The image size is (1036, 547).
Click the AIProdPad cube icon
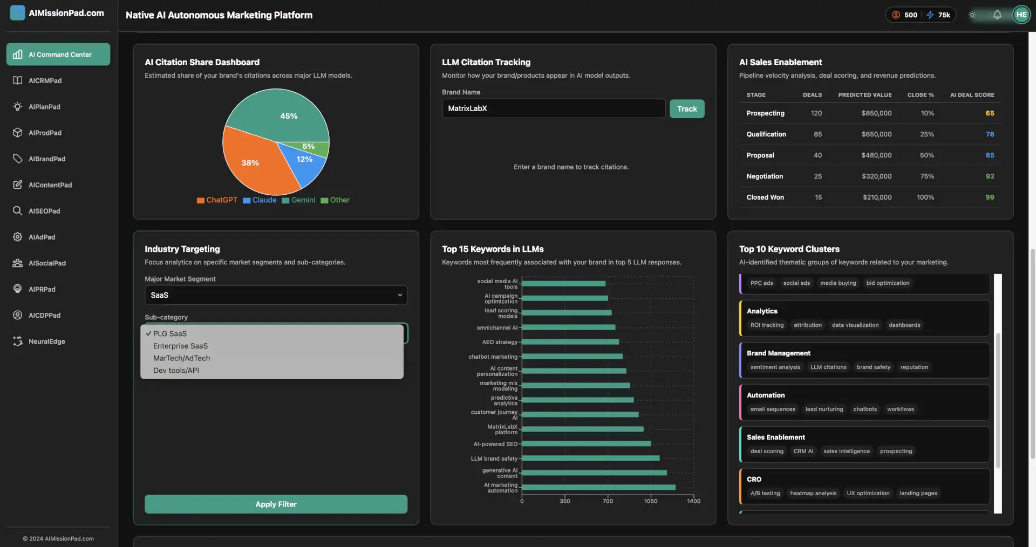pos(17,133)
